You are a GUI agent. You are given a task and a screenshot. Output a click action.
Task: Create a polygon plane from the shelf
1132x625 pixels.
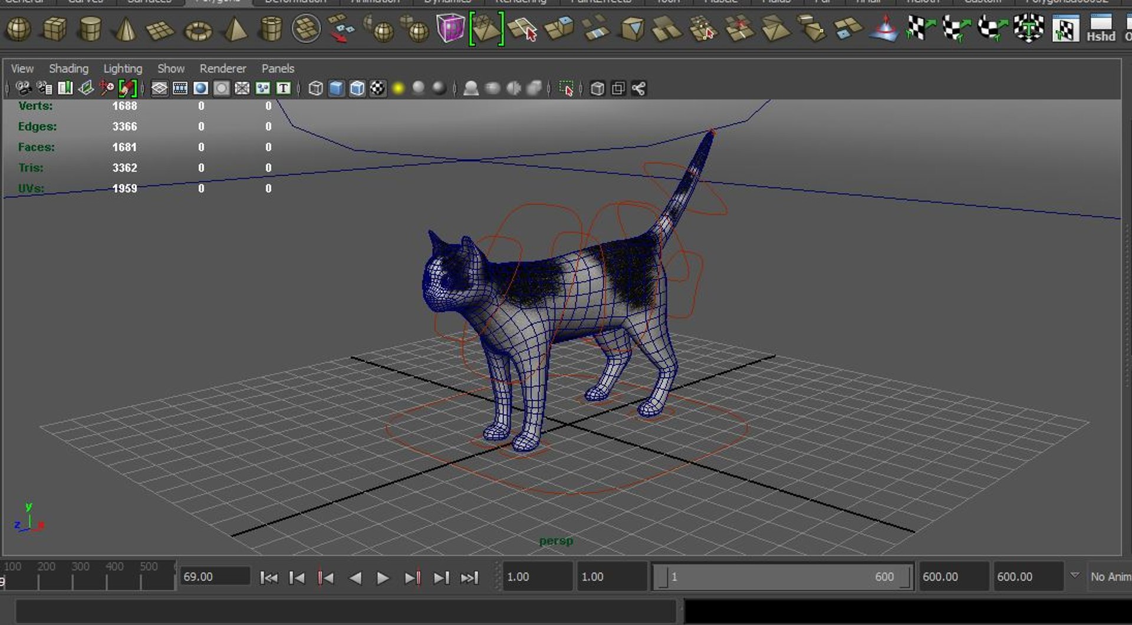[x=160, y=29]
